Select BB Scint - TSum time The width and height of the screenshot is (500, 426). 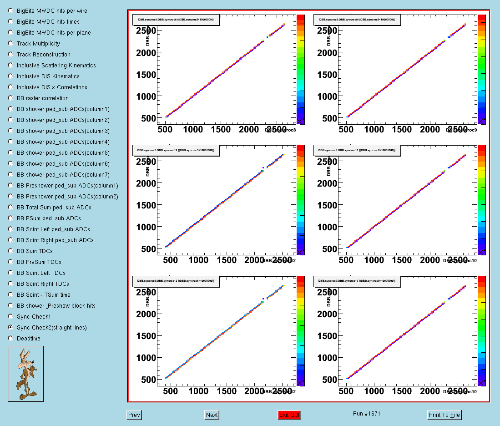click(10, 294)
